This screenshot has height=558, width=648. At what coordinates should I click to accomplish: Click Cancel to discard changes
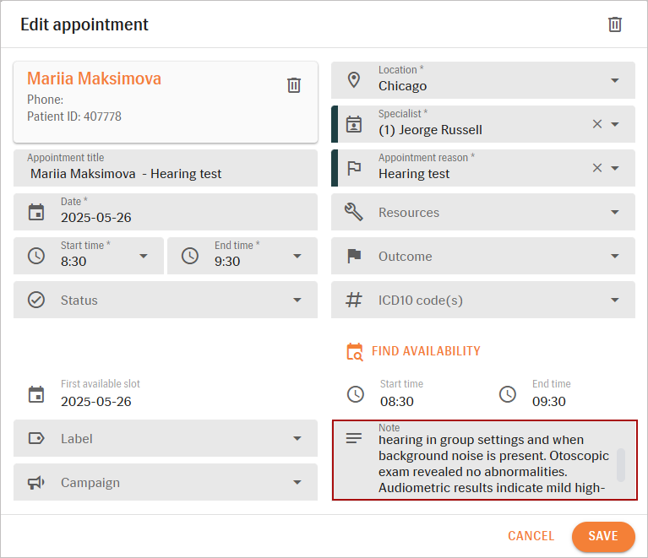point(531,536)
